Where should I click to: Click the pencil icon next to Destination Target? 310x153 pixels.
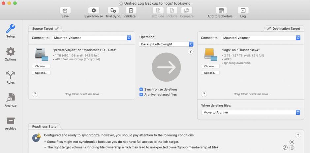coord(269,28)
